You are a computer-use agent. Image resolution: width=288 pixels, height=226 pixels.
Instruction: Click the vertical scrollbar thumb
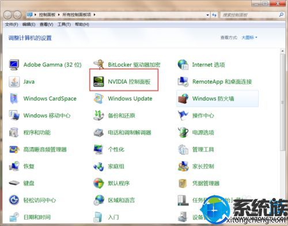coord(282,102)
